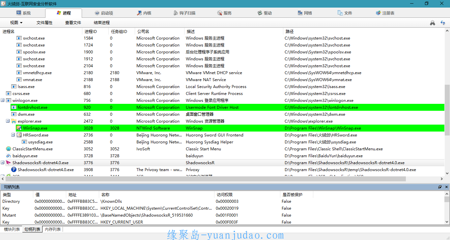The width and height of the screenshot is (450, 240).
Task: Click the fontdrvhost.exe process icon
Action: coord(14,107)
